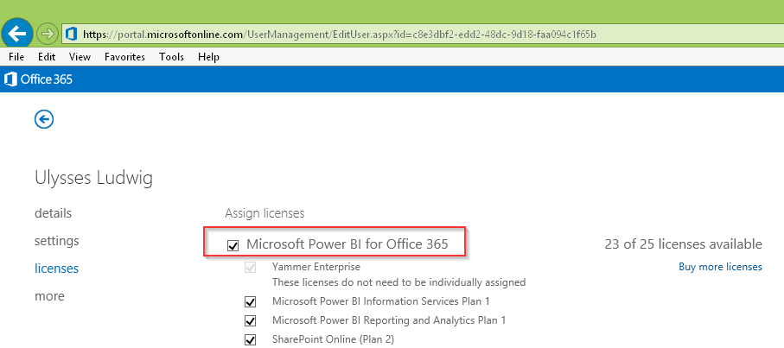784x348 pixels.
Task: Click the disabled Yammer Enterprise checkbox
Action: pyautogui.click(x=251, y=268)
